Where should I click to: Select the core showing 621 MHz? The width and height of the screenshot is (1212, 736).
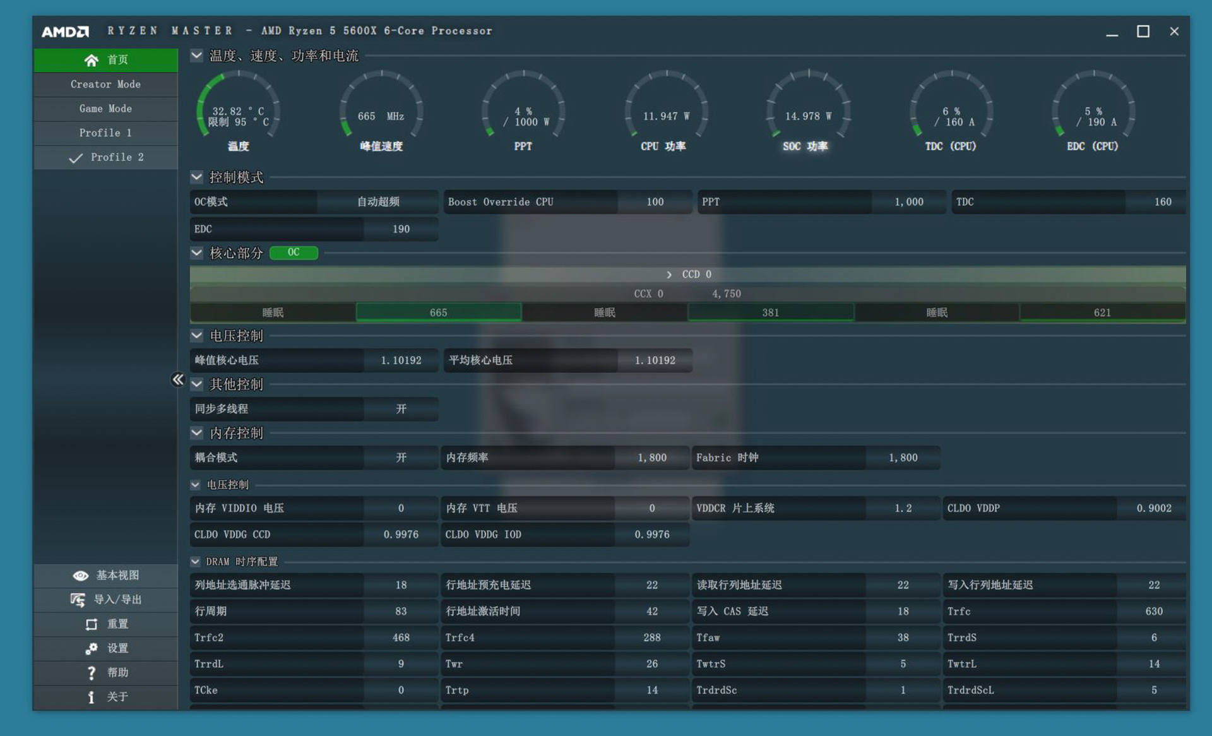(1102, 312)
